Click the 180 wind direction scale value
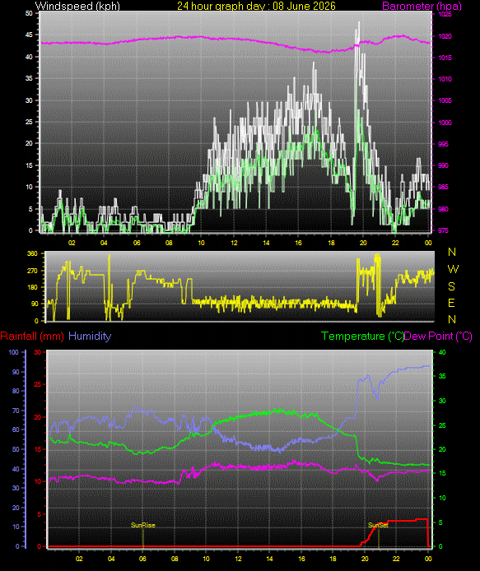The image size is (480, 571). coord(32,287)
